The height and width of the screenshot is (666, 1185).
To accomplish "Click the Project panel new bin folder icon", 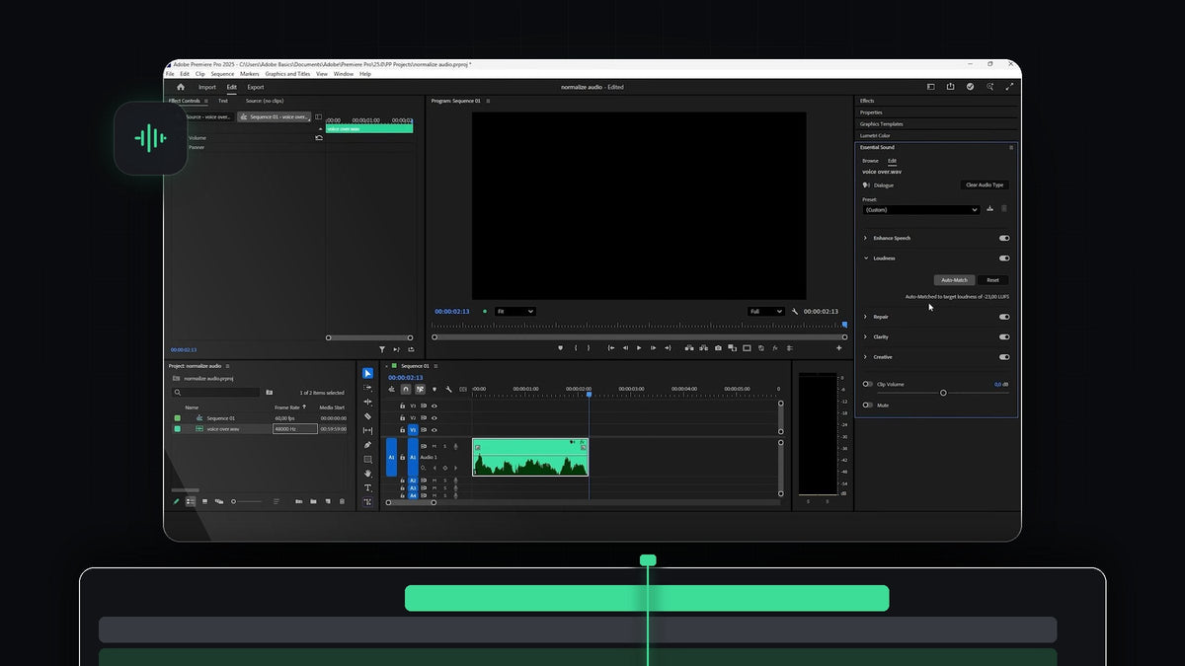I will click(313, 501).
